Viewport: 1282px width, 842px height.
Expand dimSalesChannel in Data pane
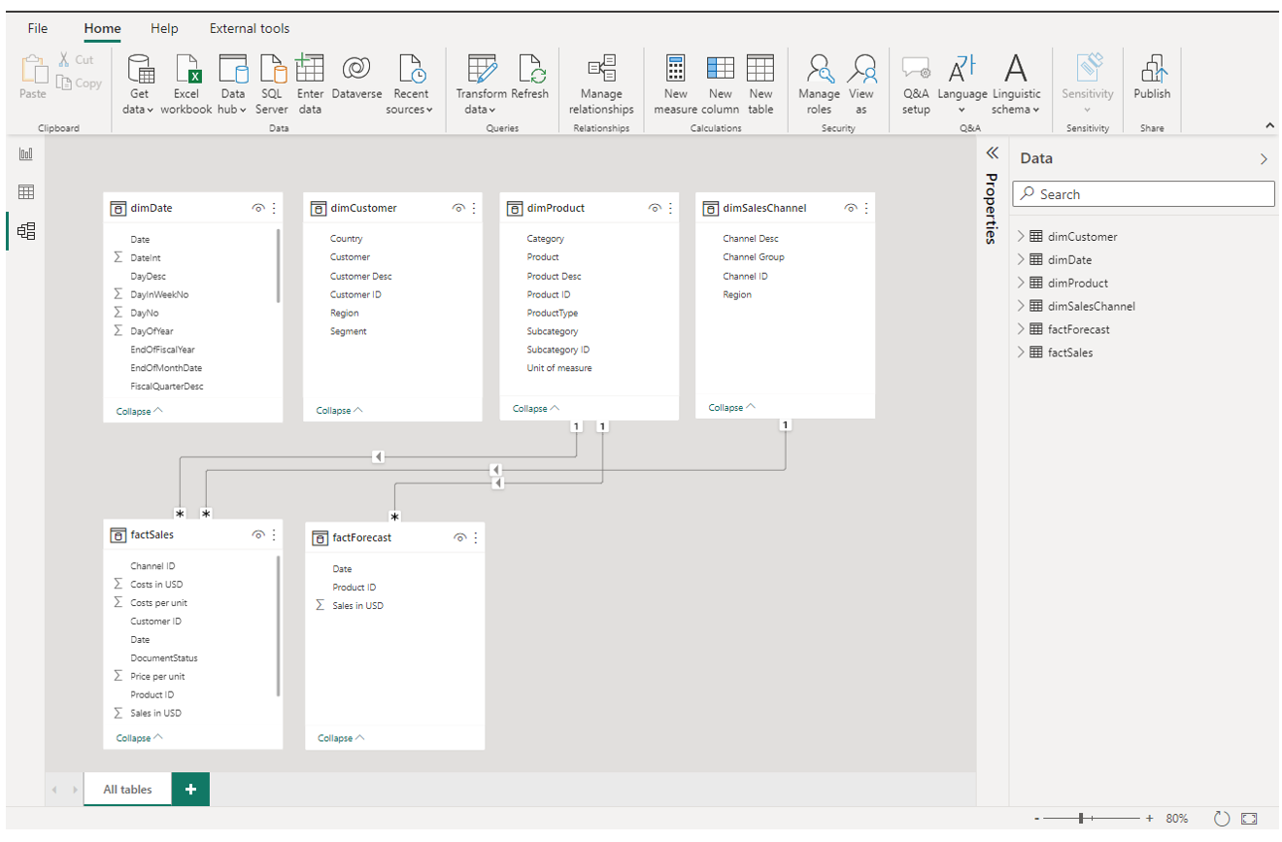(x=1021, y=306)
